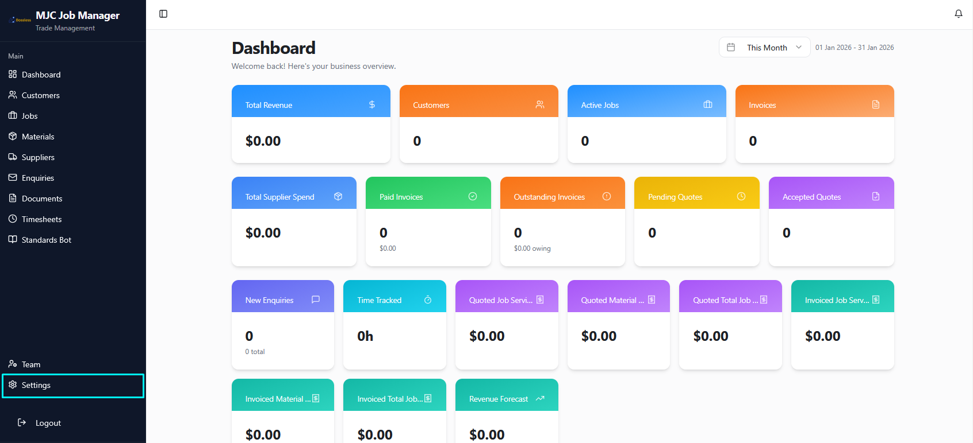Click the dollar icon on Total Revenue card
Viewport: 973px width, 443px height.
[x=373, y=104]
